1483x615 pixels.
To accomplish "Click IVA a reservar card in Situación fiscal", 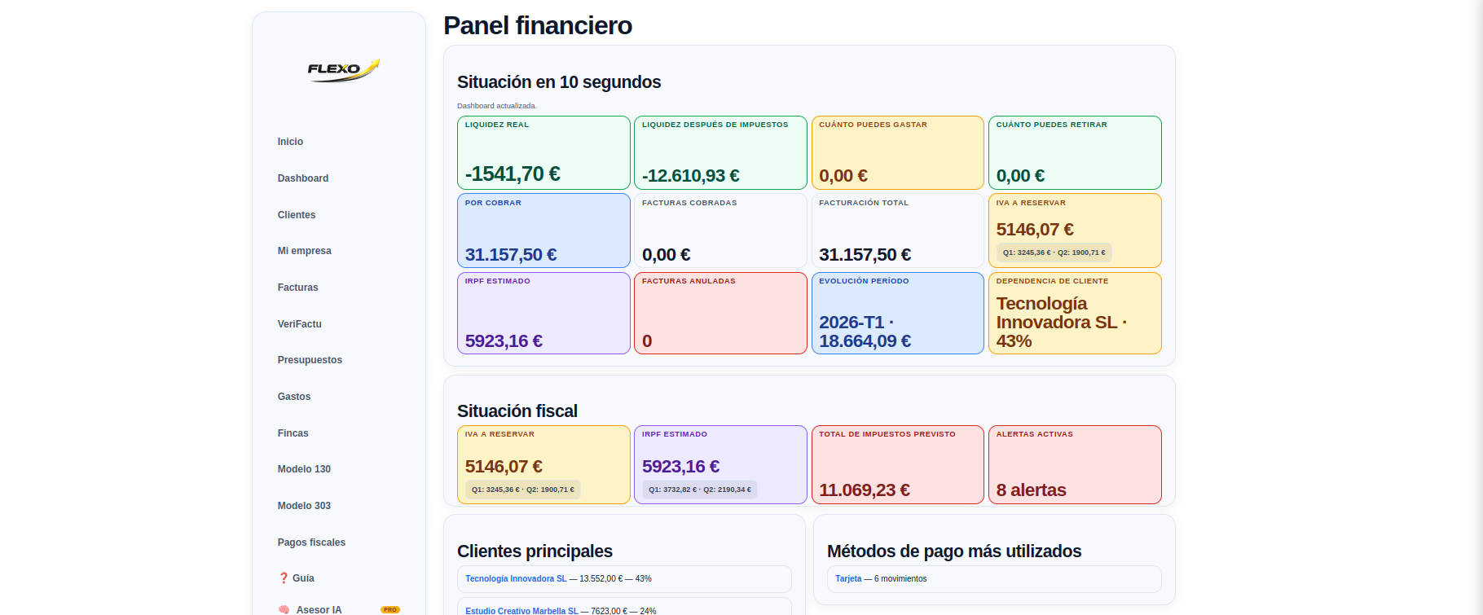I will click(543, 464).
